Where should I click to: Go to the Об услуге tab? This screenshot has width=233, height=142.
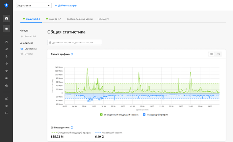(104, 19)
